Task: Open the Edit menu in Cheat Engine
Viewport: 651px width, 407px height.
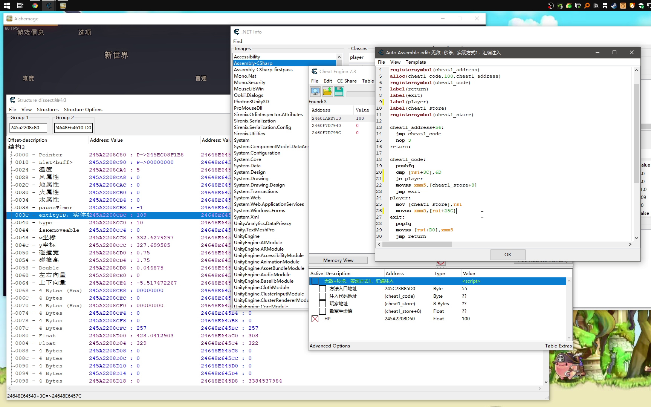Action: 328,81
